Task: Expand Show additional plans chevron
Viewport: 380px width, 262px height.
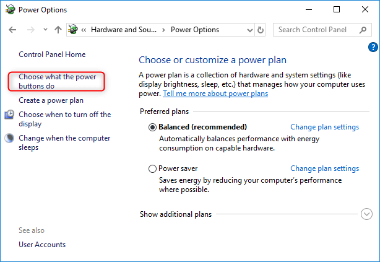Action: pyautogui.click(x=366, y=214)
